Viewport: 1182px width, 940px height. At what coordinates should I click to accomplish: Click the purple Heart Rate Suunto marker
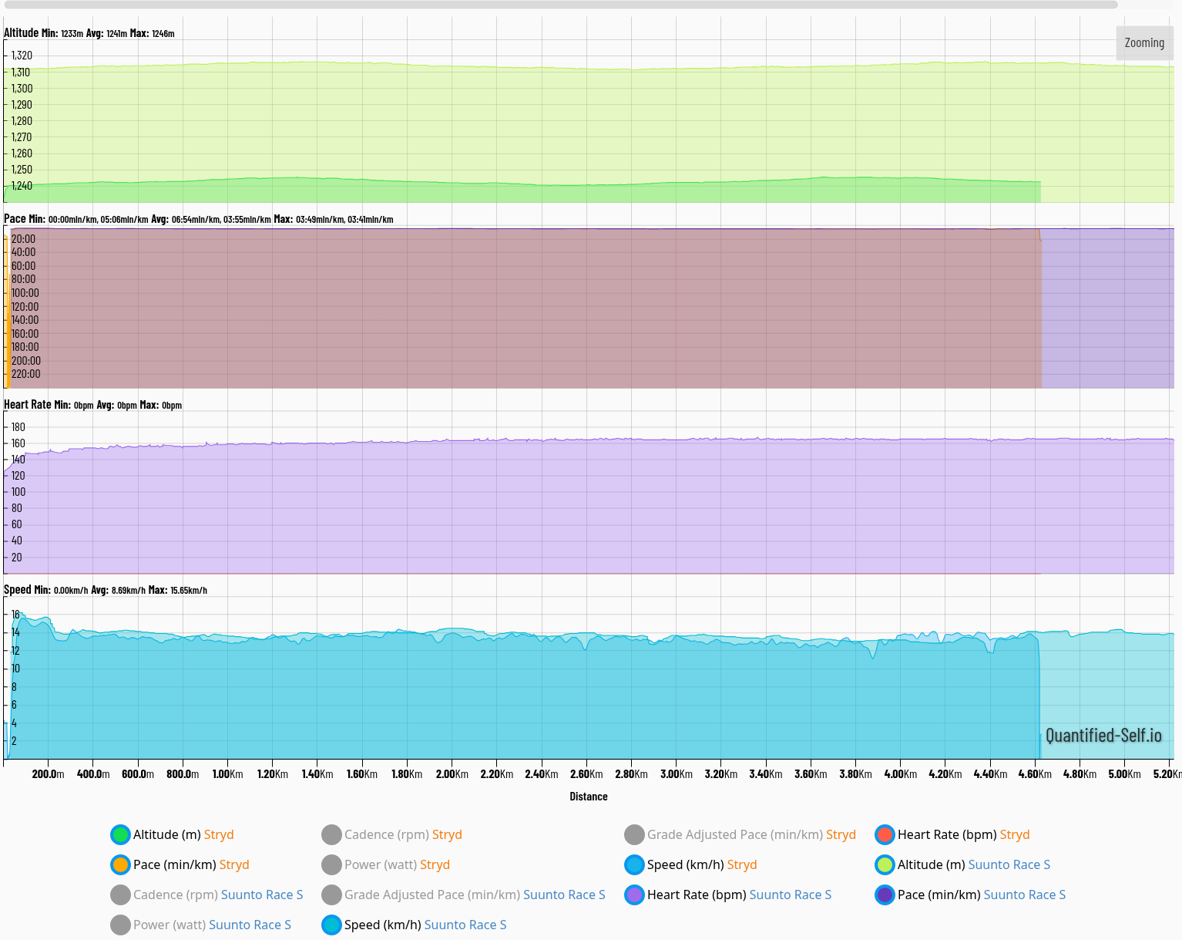coord(634,895)
